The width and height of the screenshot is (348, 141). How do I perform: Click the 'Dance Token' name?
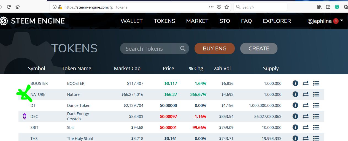79,105
